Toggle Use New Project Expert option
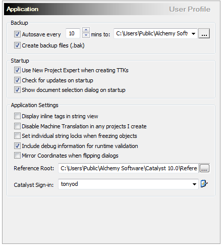The width and height of the screenshot is (223, 247). pyautogui.click(x=17, y=70)
